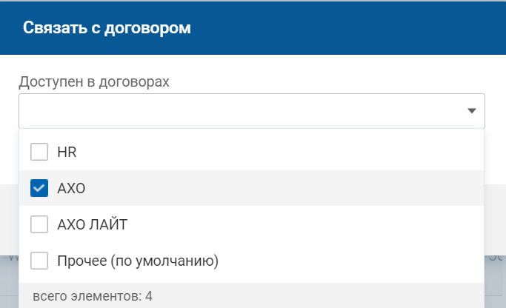Choose the "АХО" option label
Image resolution: width=506 pixels, height=308 pixels.
pyautogui.click(x=71, y=189)
